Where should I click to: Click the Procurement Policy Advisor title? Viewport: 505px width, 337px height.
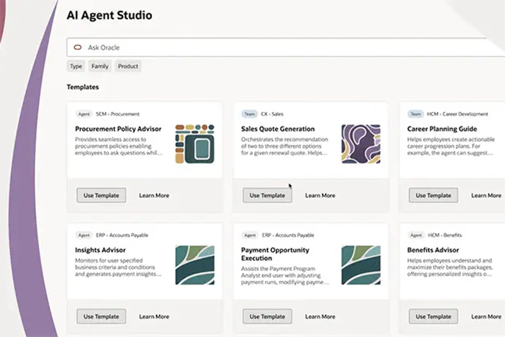118,129
